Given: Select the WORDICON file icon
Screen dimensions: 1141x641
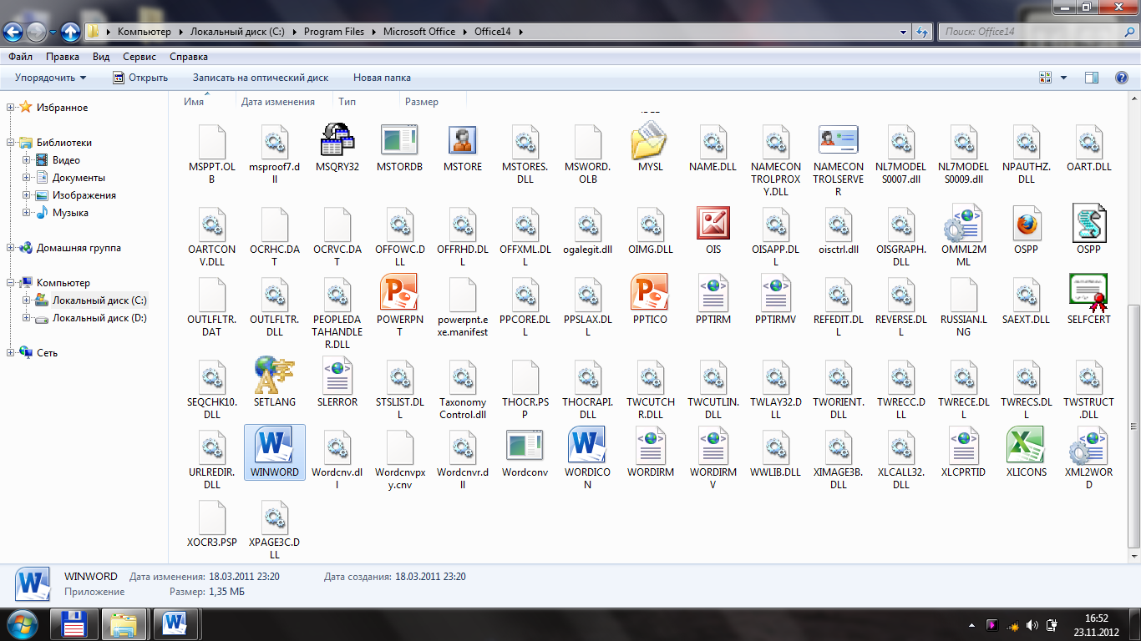Looking at the screenshot, I should (587, 446).
